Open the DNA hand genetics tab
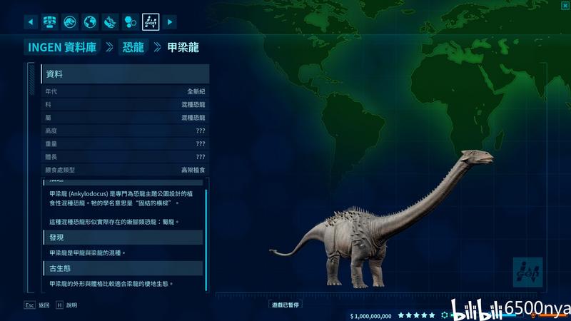571x321 pixels. tap(111, 22)
